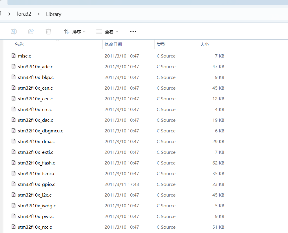288x233 pixels.
Task: Select the file name stm32f10x_adc.c
Action: point(35,67)
